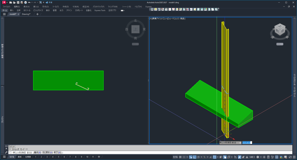Toggle ortho mode in status bar
The height and width of the screenshot is (160, 297).
tap(194, 157)
